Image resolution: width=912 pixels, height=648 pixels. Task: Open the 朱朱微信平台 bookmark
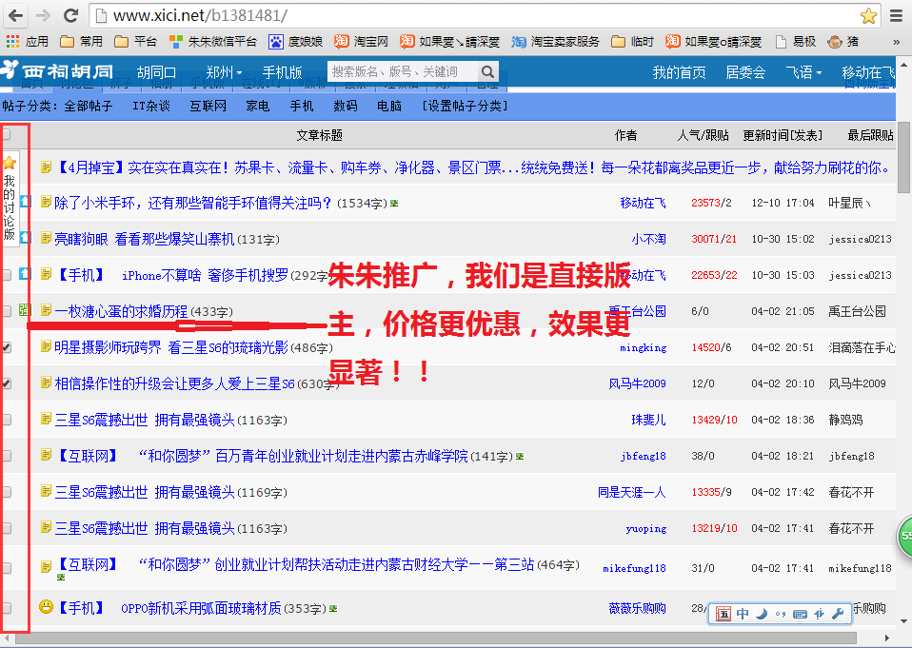click(x=212, y=41)
